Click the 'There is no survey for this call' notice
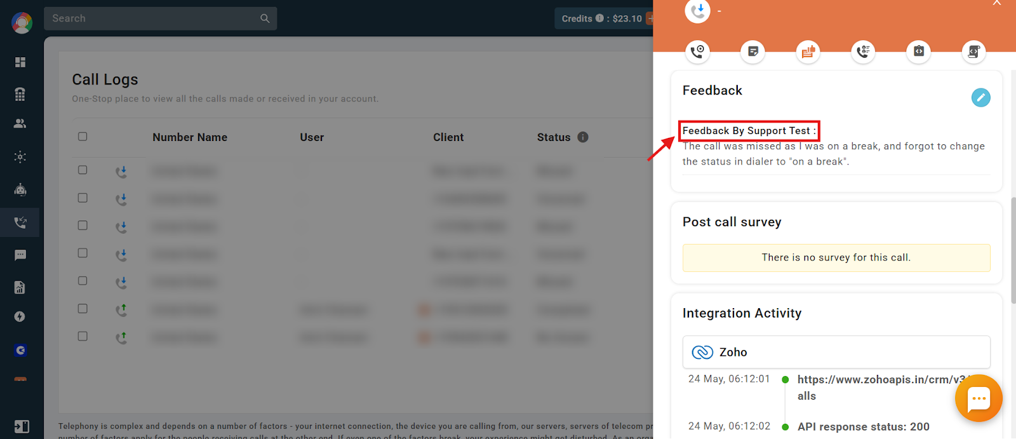 (836, 257)
